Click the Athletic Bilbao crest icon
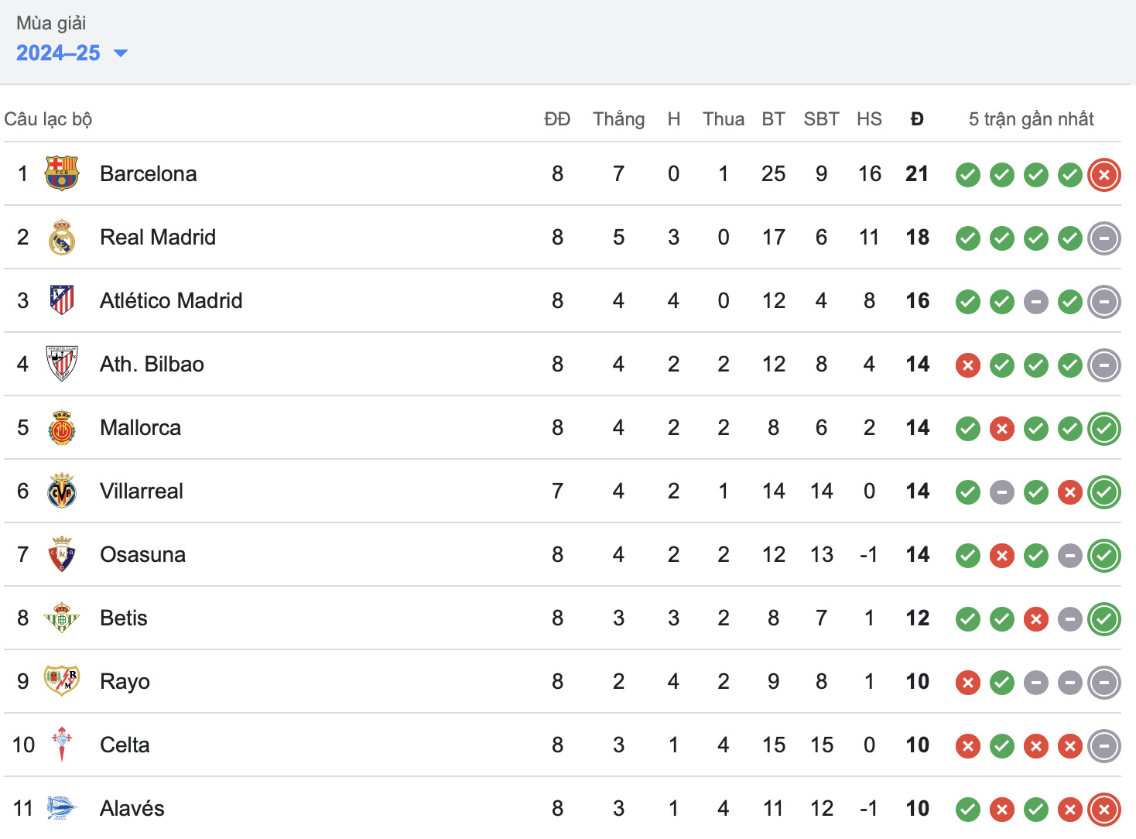 pos(62,364)
